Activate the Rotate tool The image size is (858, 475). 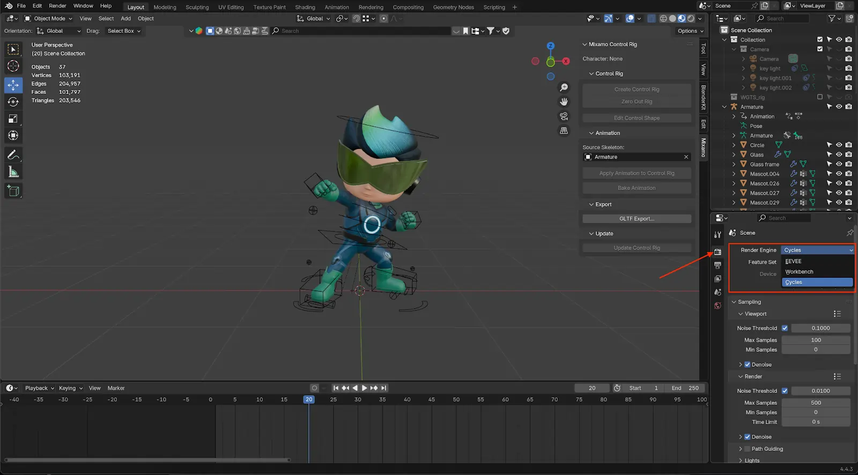tap(13, 102)
